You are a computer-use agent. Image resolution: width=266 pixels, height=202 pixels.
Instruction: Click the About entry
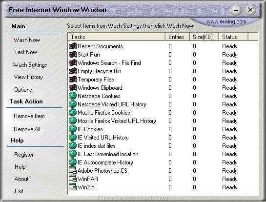21,179
